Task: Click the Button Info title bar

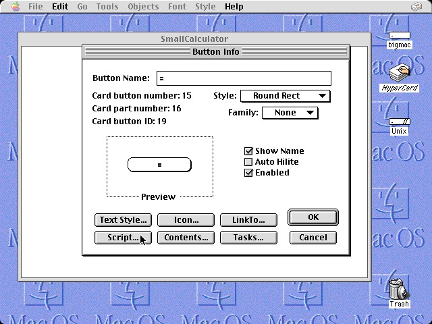Action: tap(216, 52)
